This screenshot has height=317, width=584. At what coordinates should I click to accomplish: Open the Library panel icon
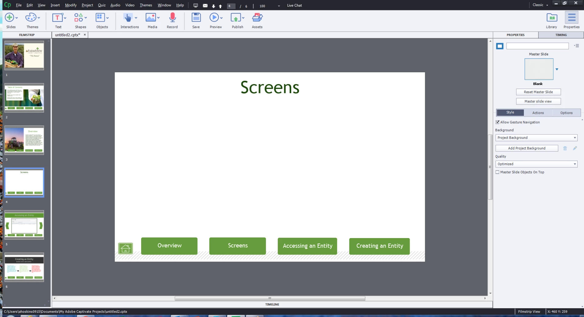552,18
